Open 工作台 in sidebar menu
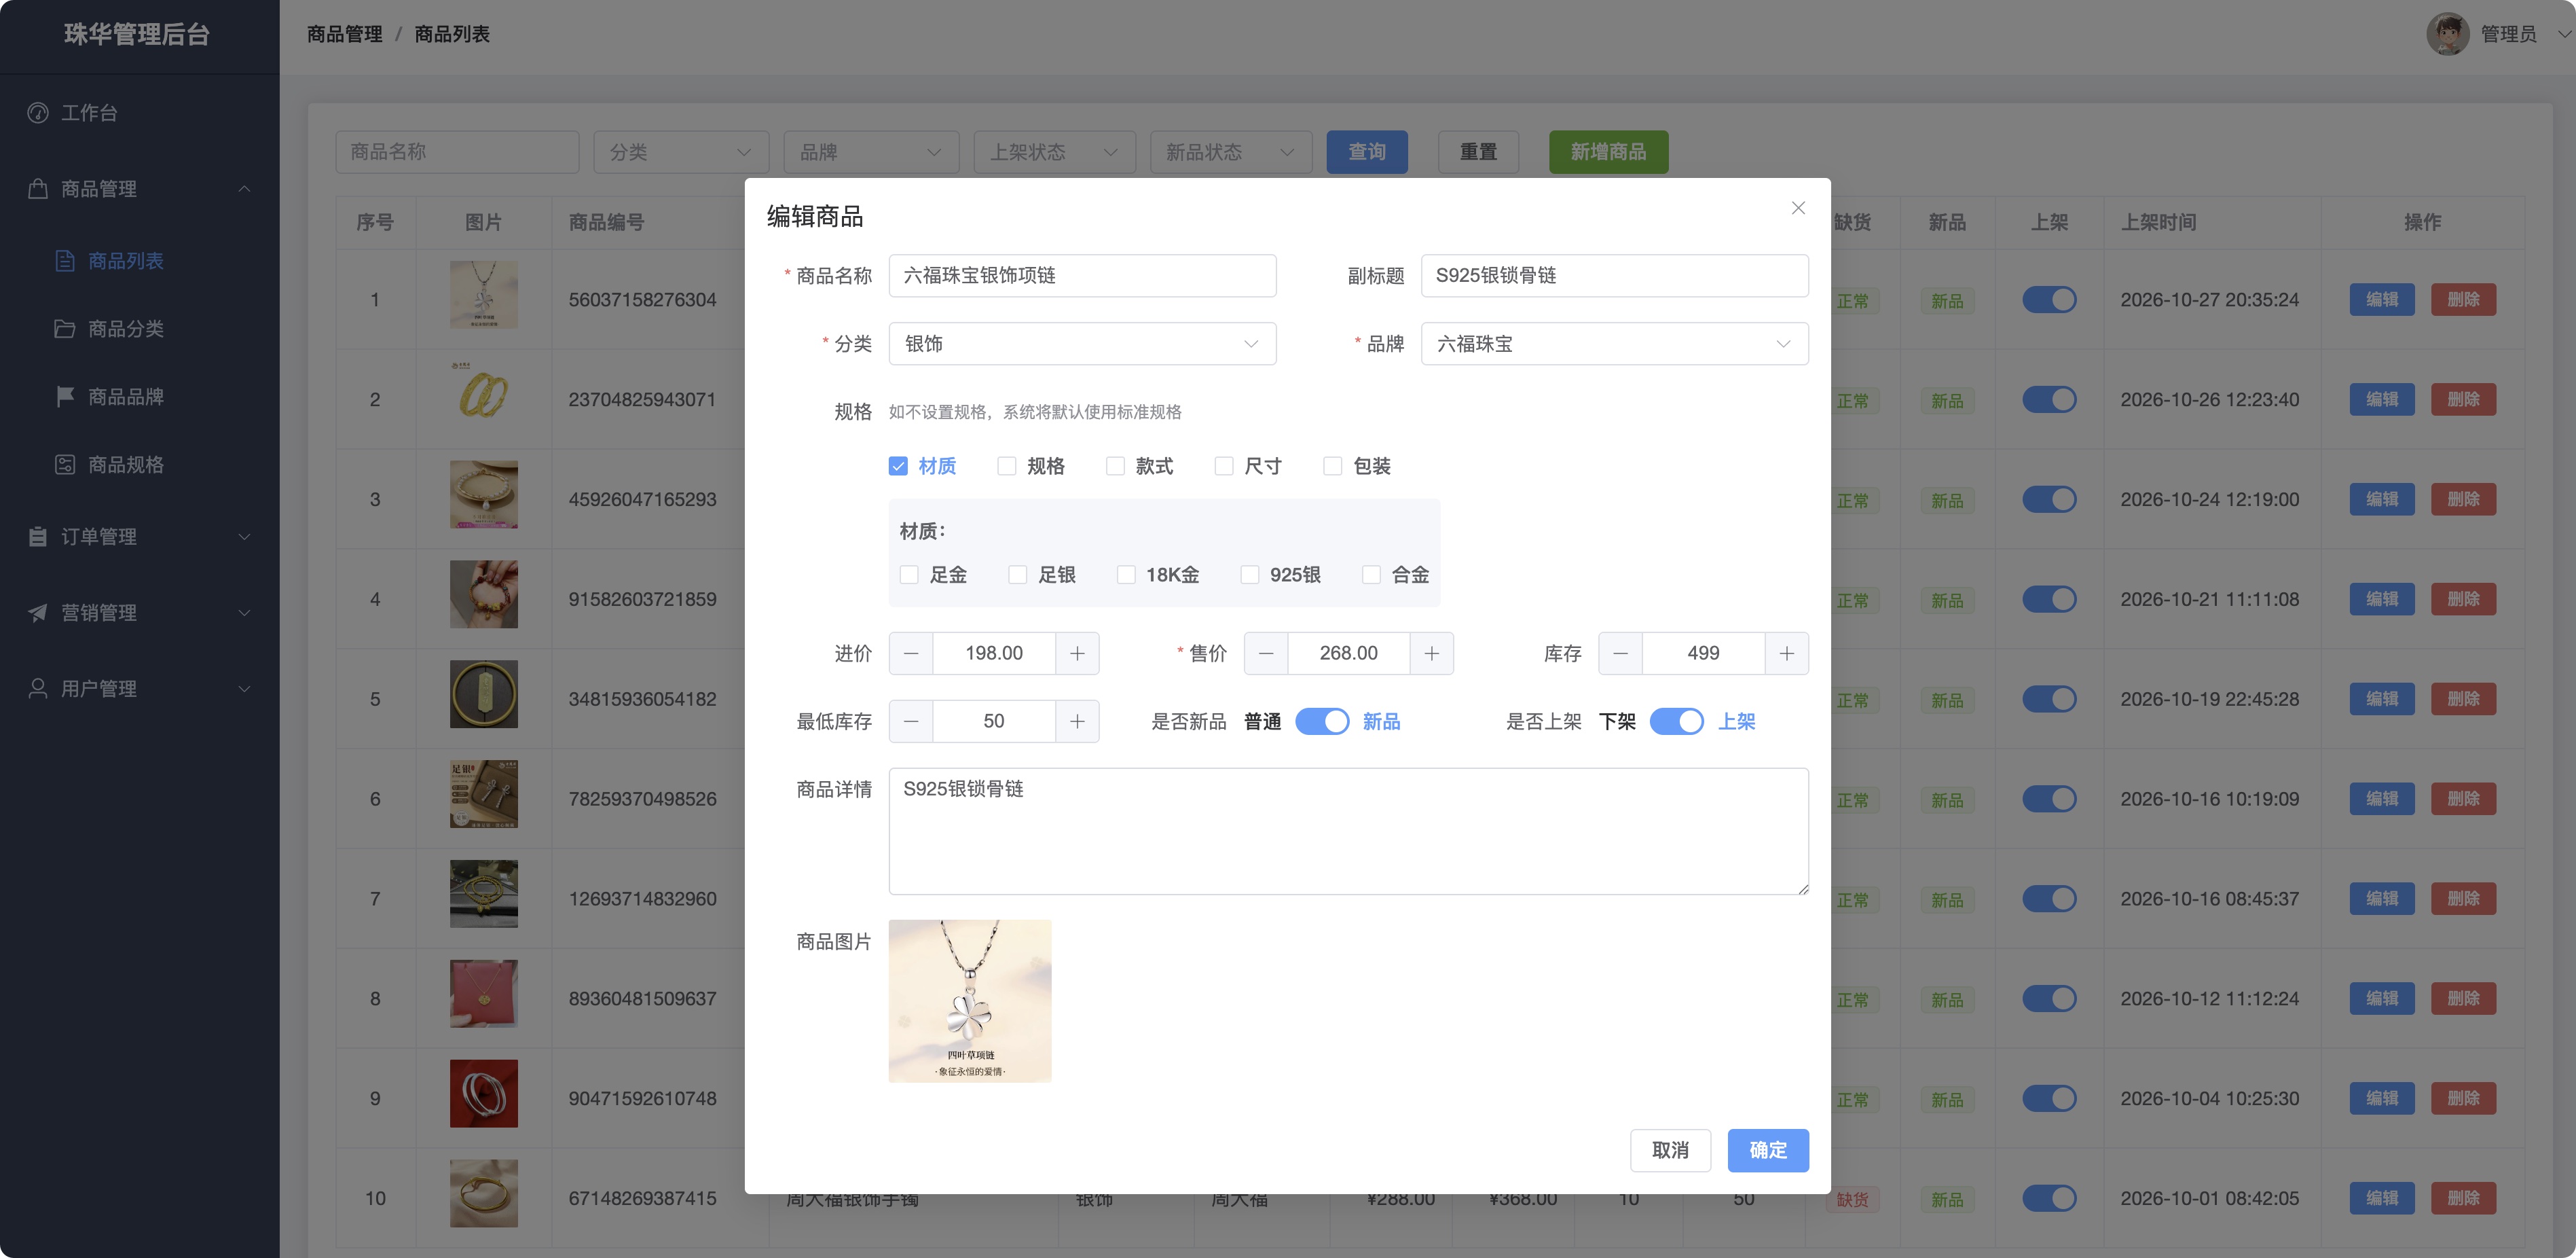The image size is (2576, 1258). [x=89, y=113]
